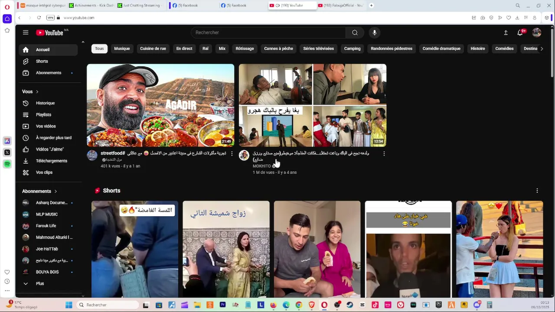Open Vidéos "J'aime" list
This screenshot has width=555, height=312.
coord(49,149)
